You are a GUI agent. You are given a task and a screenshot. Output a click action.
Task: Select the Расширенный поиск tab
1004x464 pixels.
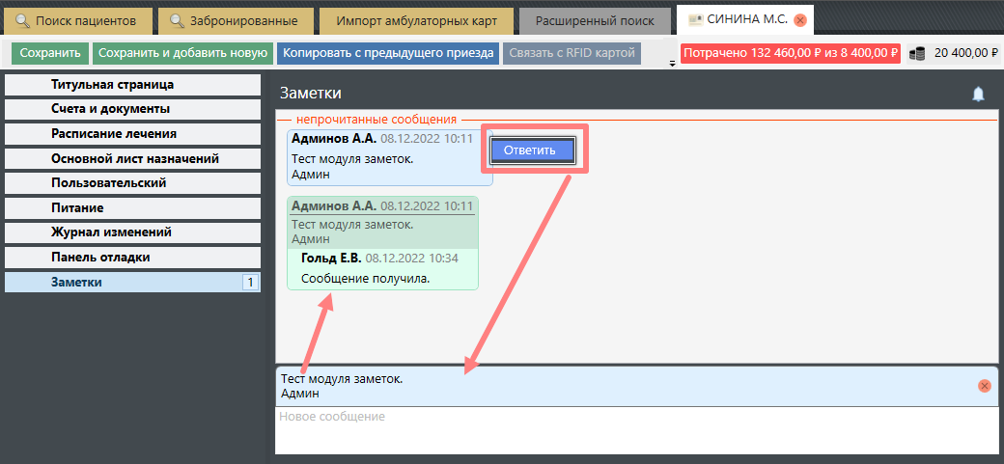coord(595,20)
